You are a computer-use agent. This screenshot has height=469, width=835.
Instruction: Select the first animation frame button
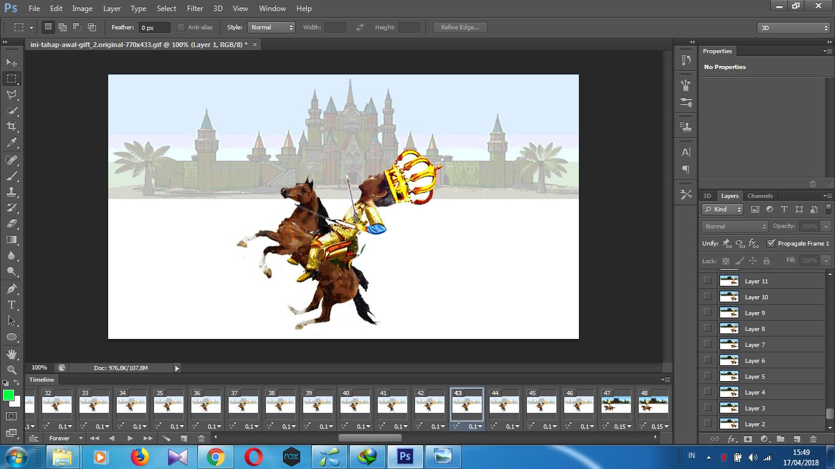[x=94, y=438]
